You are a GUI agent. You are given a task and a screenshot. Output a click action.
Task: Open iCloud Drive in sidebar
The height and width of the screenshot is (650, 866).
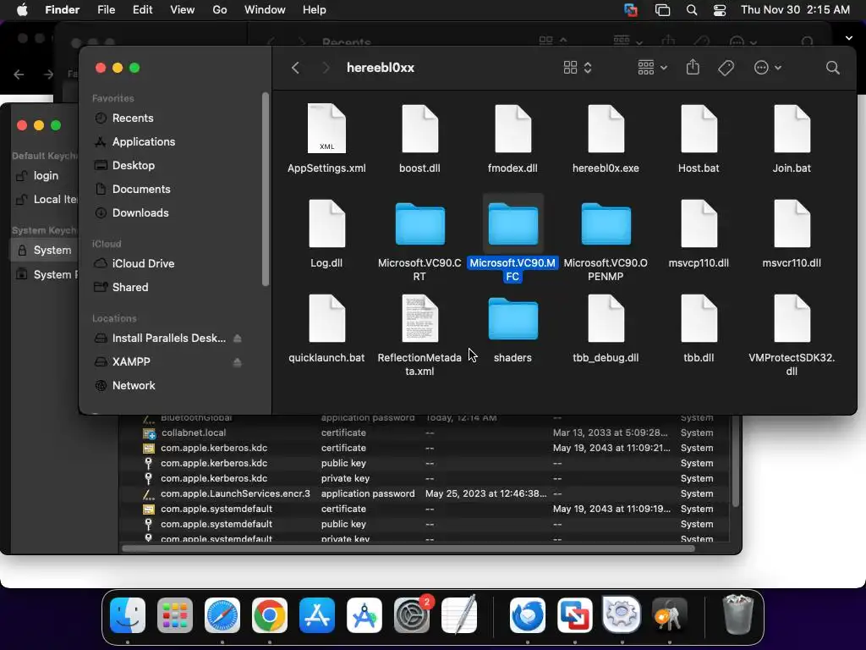143,264
